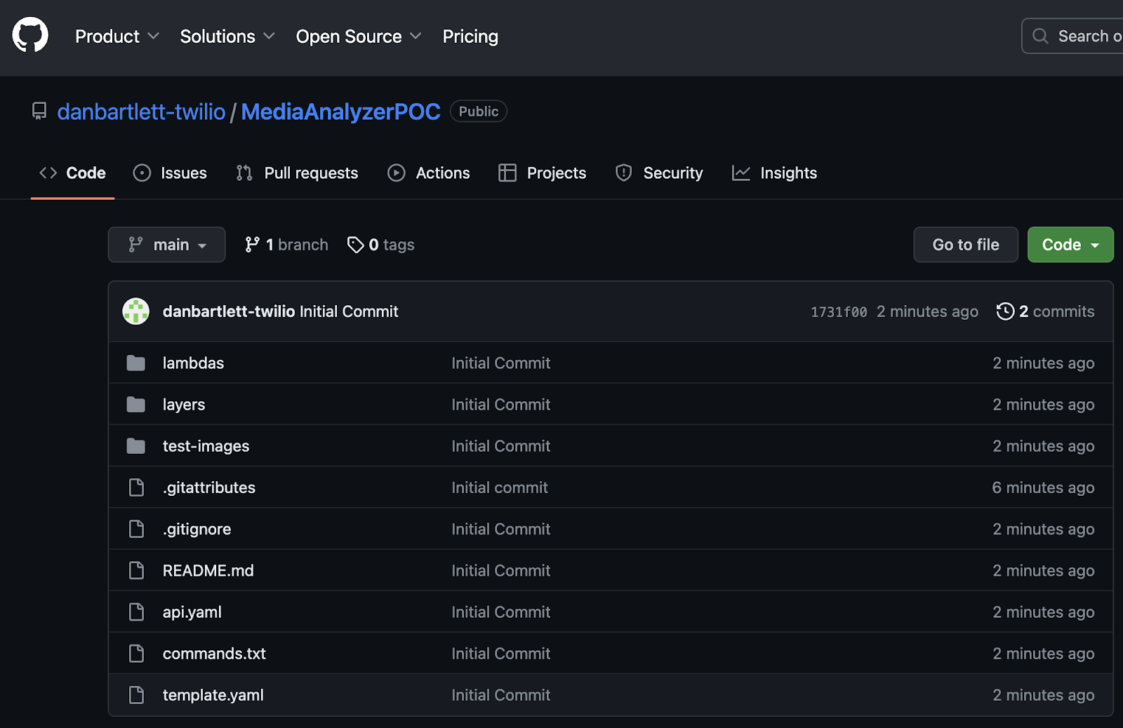Image resolution: width=1123 pixels, height=728 pixels.
Task: Open the test-images folder icon
Action: click(136, 446)
